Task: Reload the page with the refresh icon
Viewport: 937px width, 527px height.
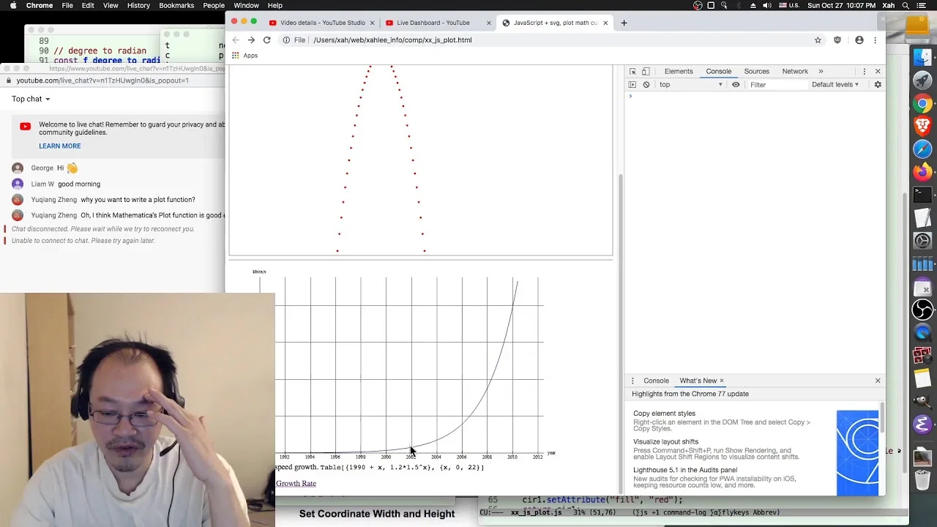Action: (267, 40)
